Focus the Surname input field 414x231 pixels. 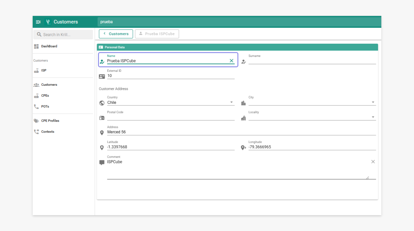coord(312,61)
